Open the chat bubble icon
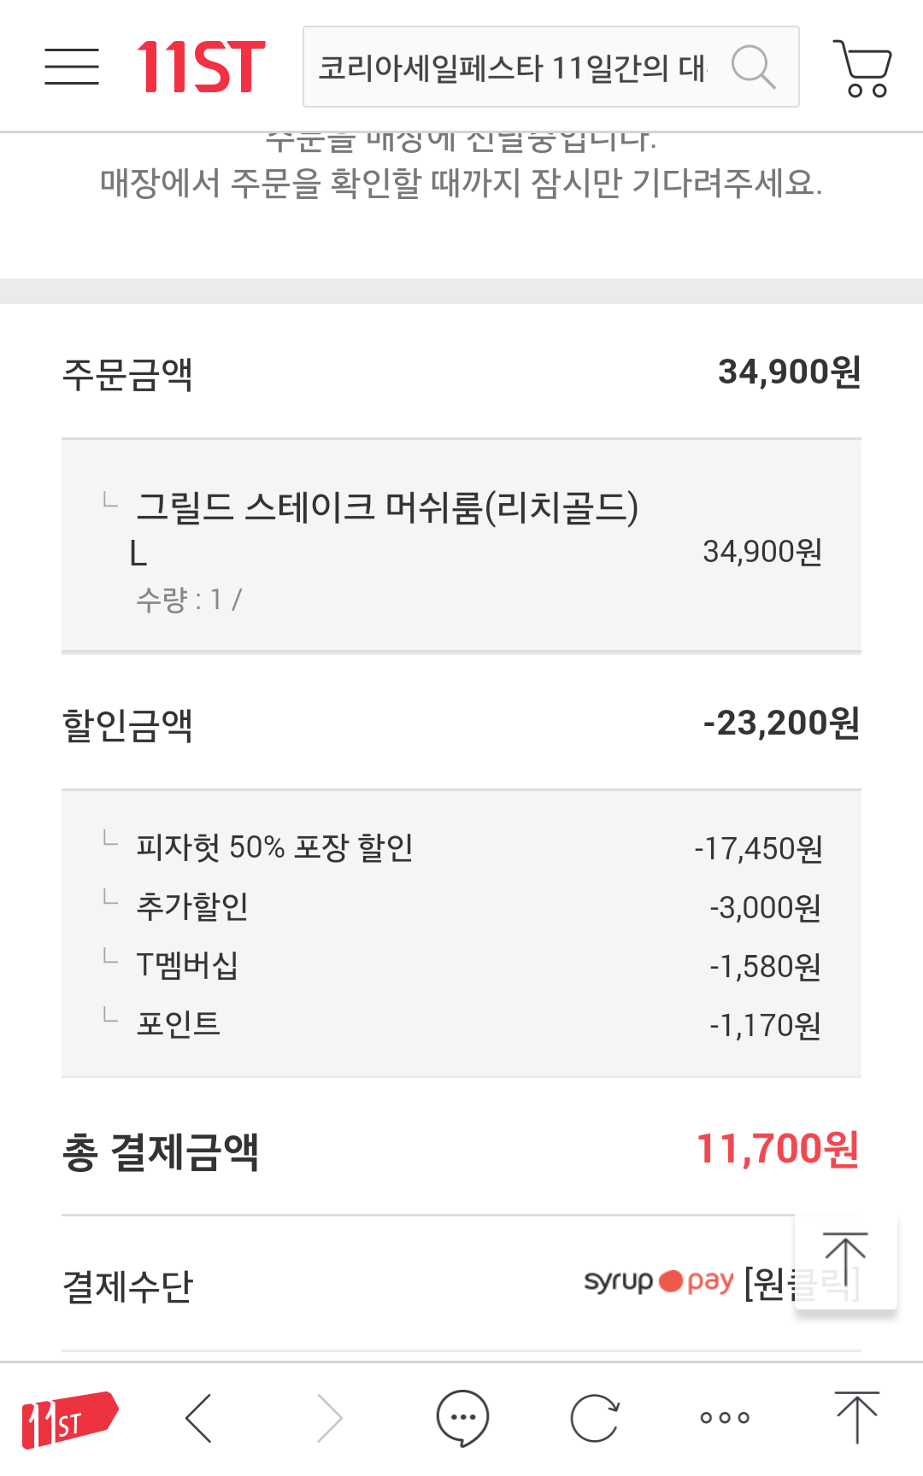 coord(462,1419)
